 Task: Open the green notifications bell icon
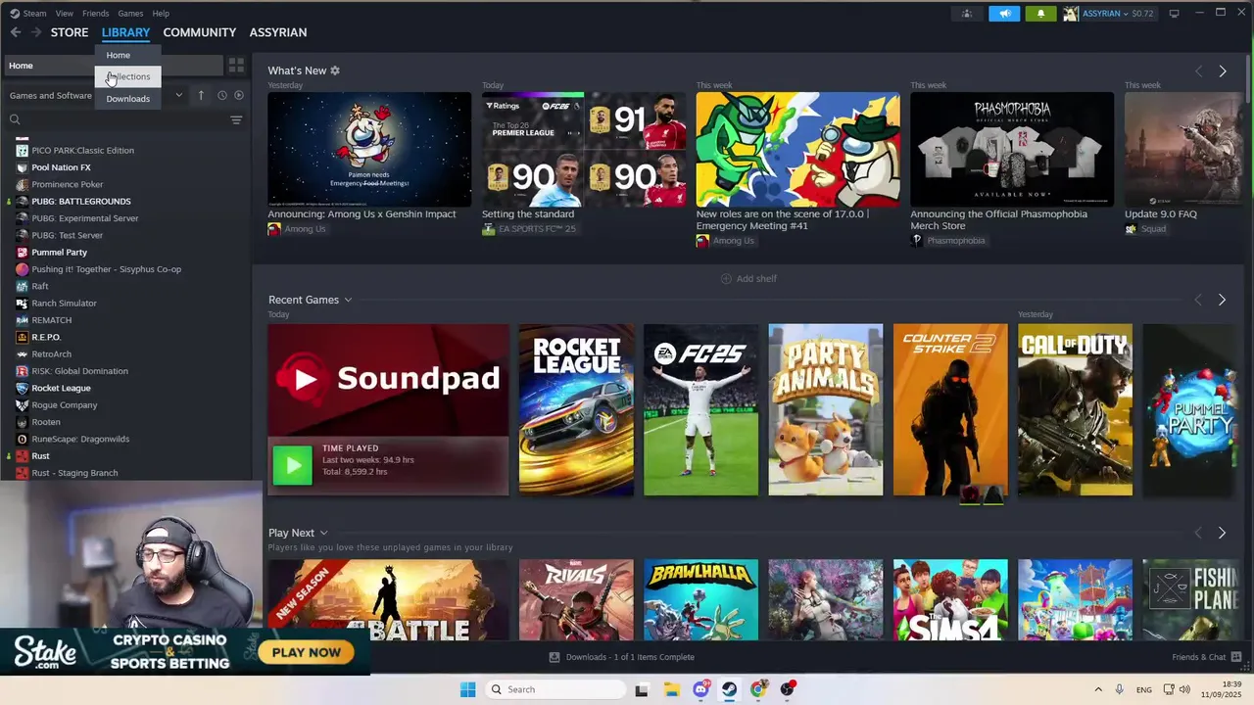(x=1040, y=14)
